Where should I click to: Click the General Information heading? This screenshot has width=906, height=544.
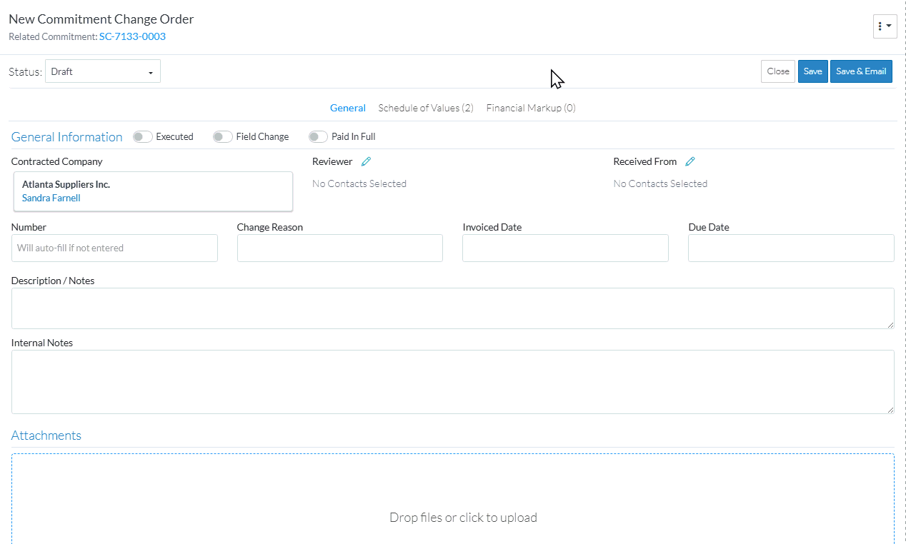67,137
